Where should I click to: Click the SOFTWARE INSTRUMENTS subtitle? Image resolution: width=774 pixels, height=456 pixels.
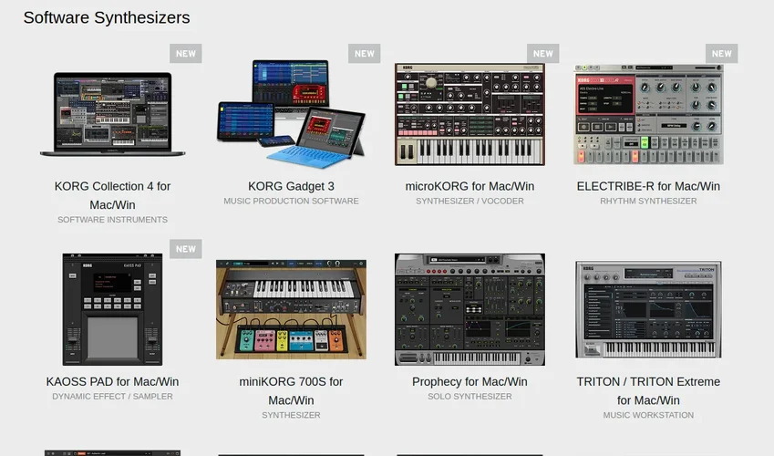112,220
